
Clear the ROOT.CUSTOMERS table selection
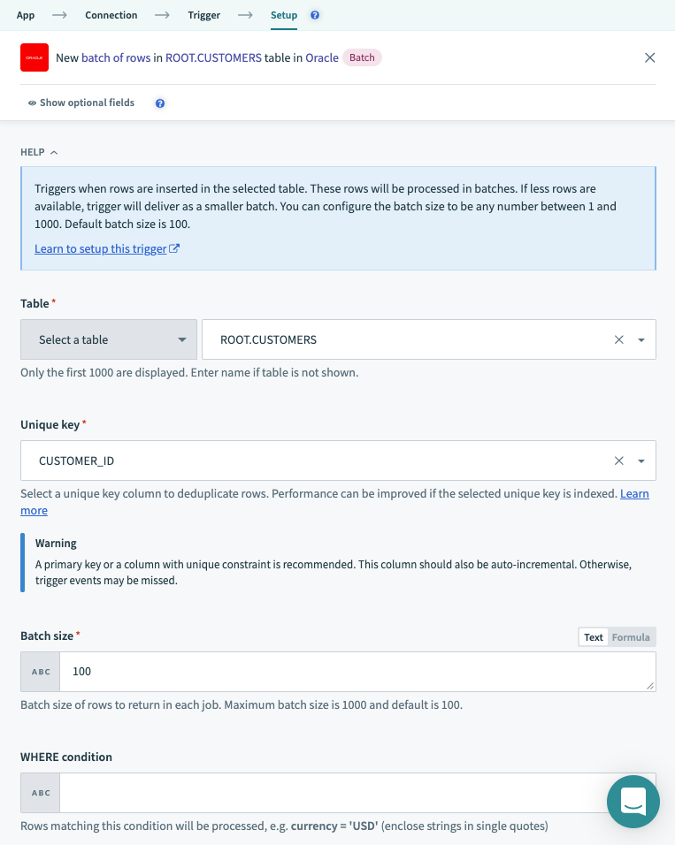[x=619, y=339]
